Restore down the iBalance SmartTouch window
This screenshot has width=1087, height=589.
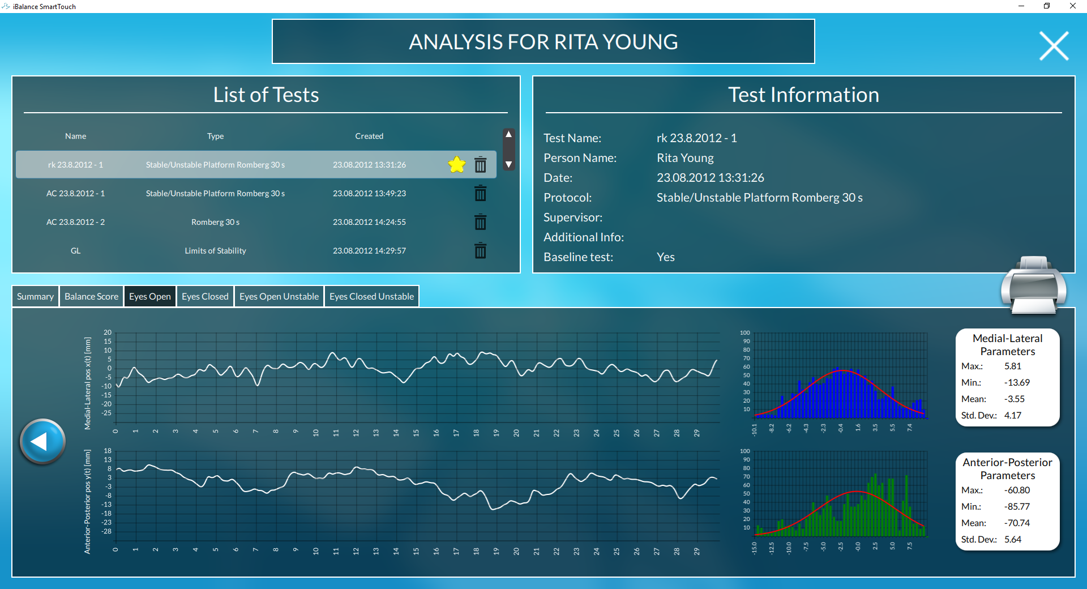click(1047, 6)
